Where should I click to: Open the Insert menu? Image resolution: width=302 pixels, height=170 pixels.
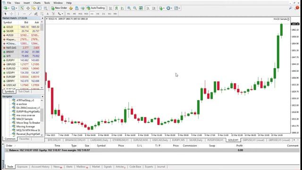click(x=26, y=3)
